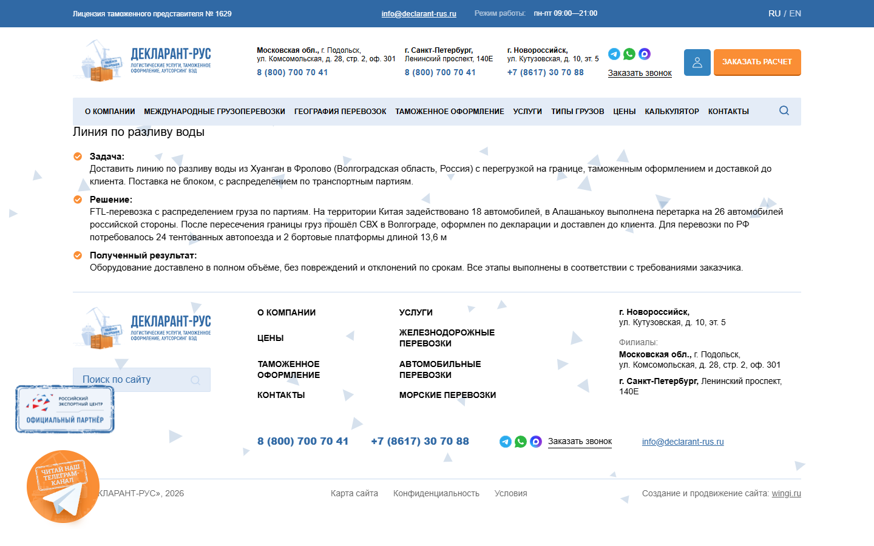Switch language to RU
This screenshot has width=874, height=546.
pos(774,13)
